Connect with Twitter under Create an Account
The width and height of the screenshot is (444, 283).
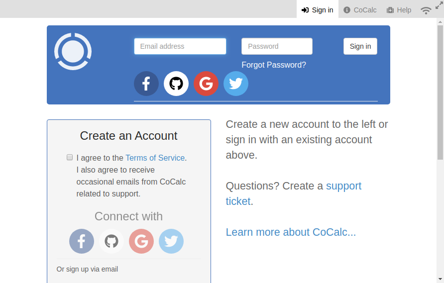tap(171, 241)
